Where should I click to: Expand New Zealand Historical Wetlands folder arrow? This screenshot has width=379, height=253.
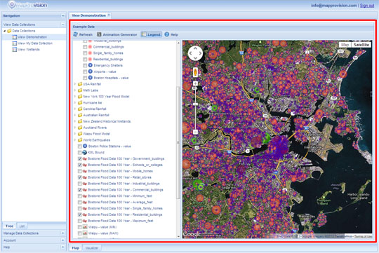pos(75,121)
